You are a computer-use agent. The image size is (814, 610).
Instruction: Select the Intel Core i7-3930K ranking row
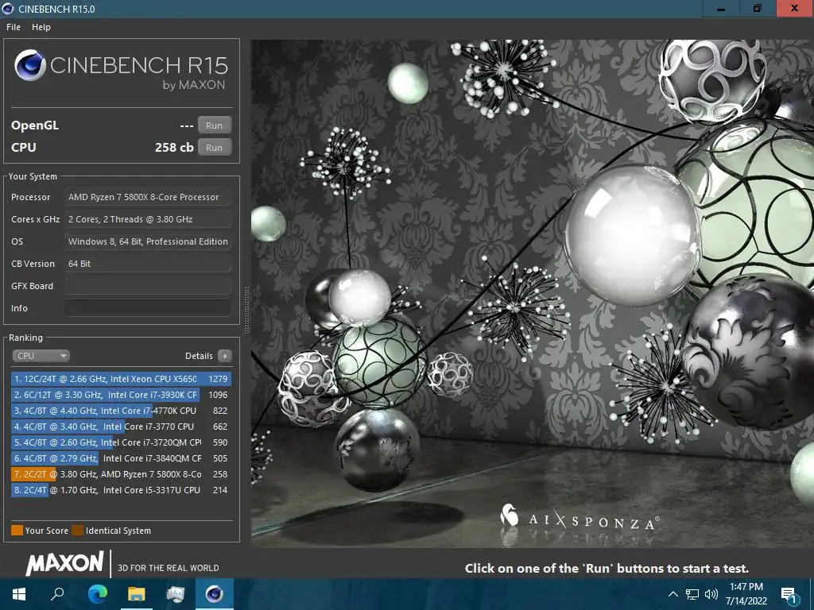(121, 395)
